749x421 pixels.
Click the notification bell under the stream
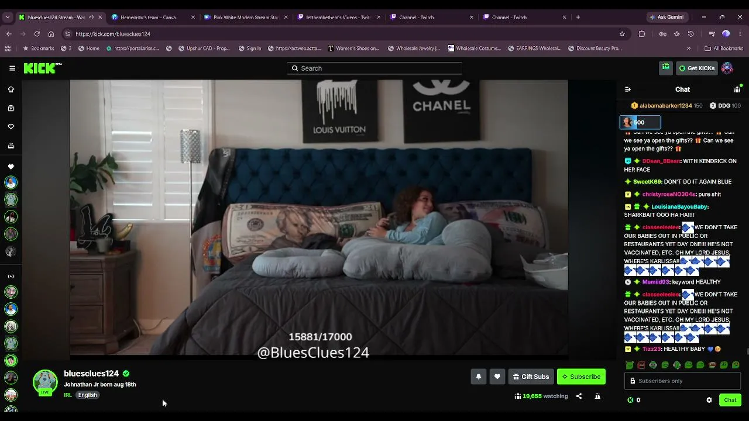[479, 377]
